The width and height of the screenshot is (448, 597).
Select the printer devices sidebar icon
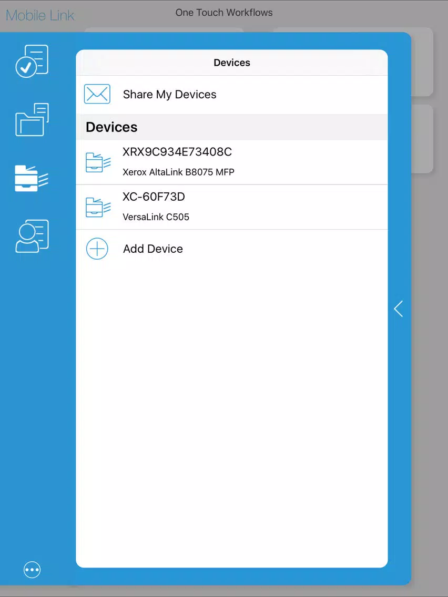pos(32,179)
